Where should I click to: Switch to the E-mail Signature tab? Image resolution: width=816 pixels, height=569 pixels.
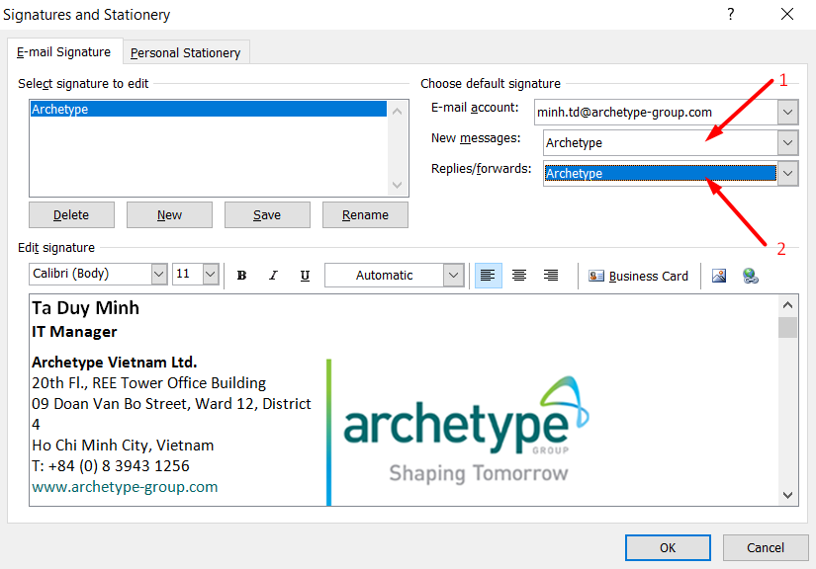tap(63, 52)
